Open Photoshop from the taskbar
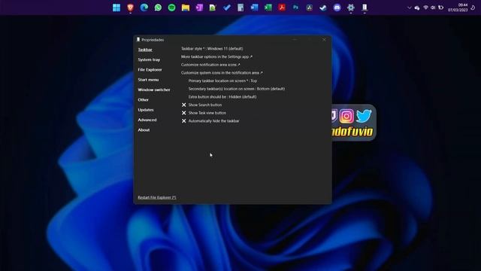481x271 pixels. [x=295, y=8]
